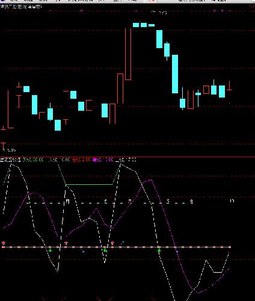Click the first green down-arrow sell signal
The height and width of the screenshot is (301, 255).
tap(50, 250)
